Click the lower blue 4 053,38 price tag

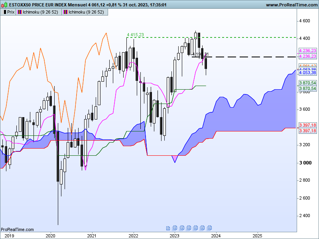click(x=307, y=72)
